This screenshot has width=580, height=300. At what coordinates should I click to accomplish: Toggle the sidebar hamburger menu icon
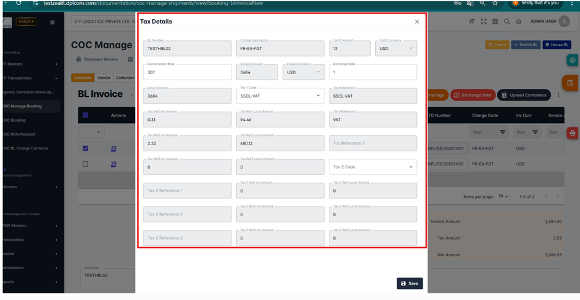(52, 22)
